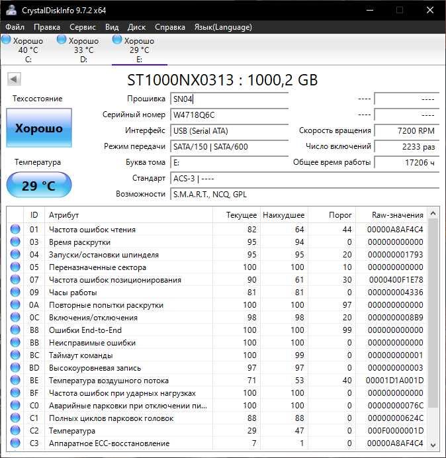Click rotation speed value 7200 RPM
The height and width of the screenshot is (458, 446).
click(406, 130)
